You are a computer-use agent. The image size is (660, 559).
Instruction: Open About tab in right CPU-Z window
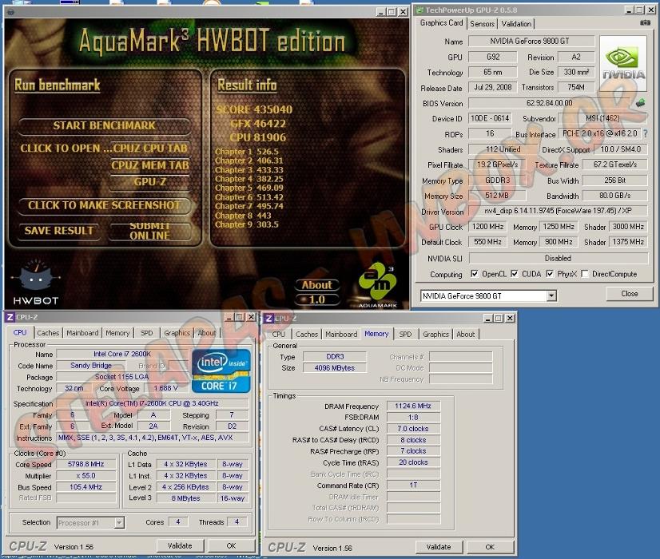(466, 334)
